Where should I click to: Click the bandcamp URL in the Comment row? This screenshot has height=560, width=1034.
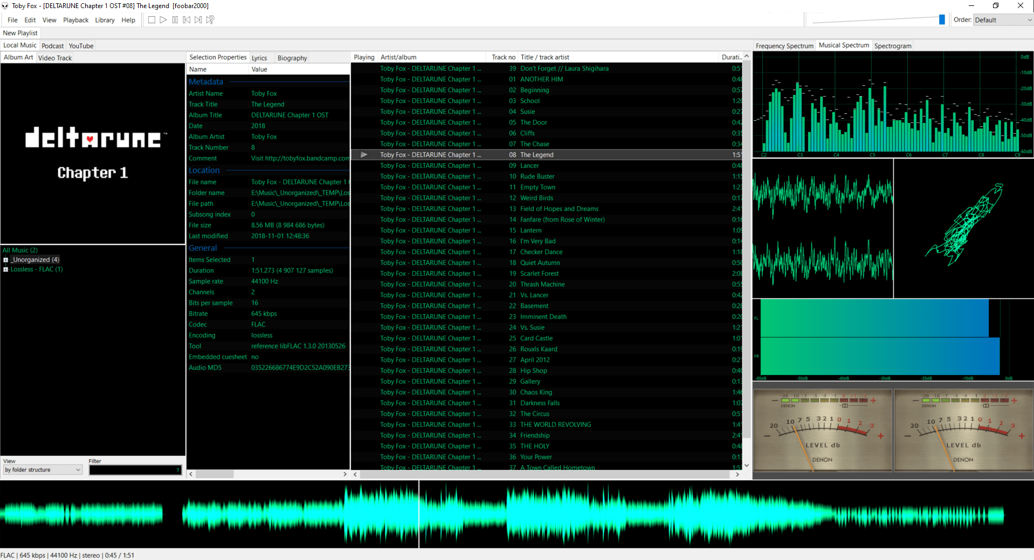click(307, 159)
